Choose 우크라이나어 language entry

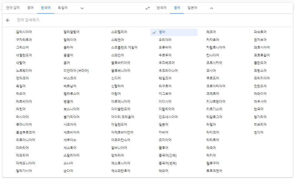168,71
